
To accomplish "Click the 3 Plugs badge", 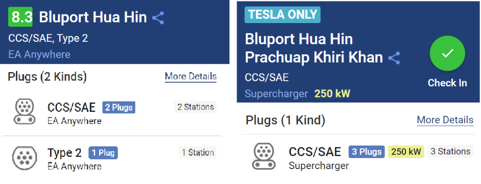I will click(367, 152).
